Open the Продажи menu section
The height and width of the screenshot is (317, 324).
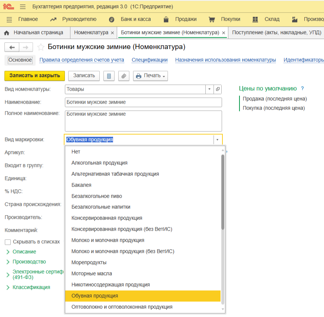185,19
